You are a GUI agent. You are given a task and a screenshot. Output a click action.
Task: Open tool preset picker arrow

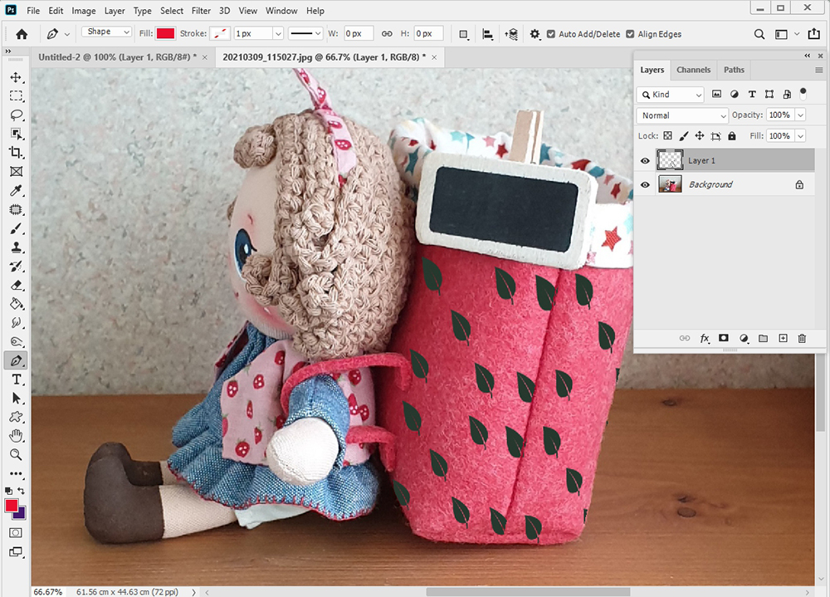66,34
